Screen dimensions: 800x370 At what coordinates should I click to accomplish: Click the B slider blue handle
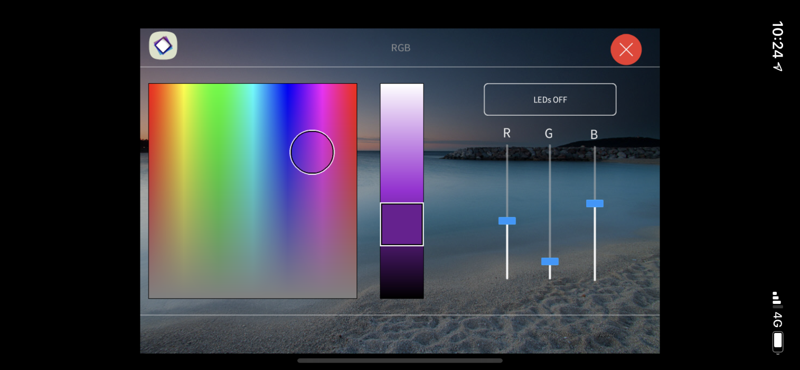(595, 203)
